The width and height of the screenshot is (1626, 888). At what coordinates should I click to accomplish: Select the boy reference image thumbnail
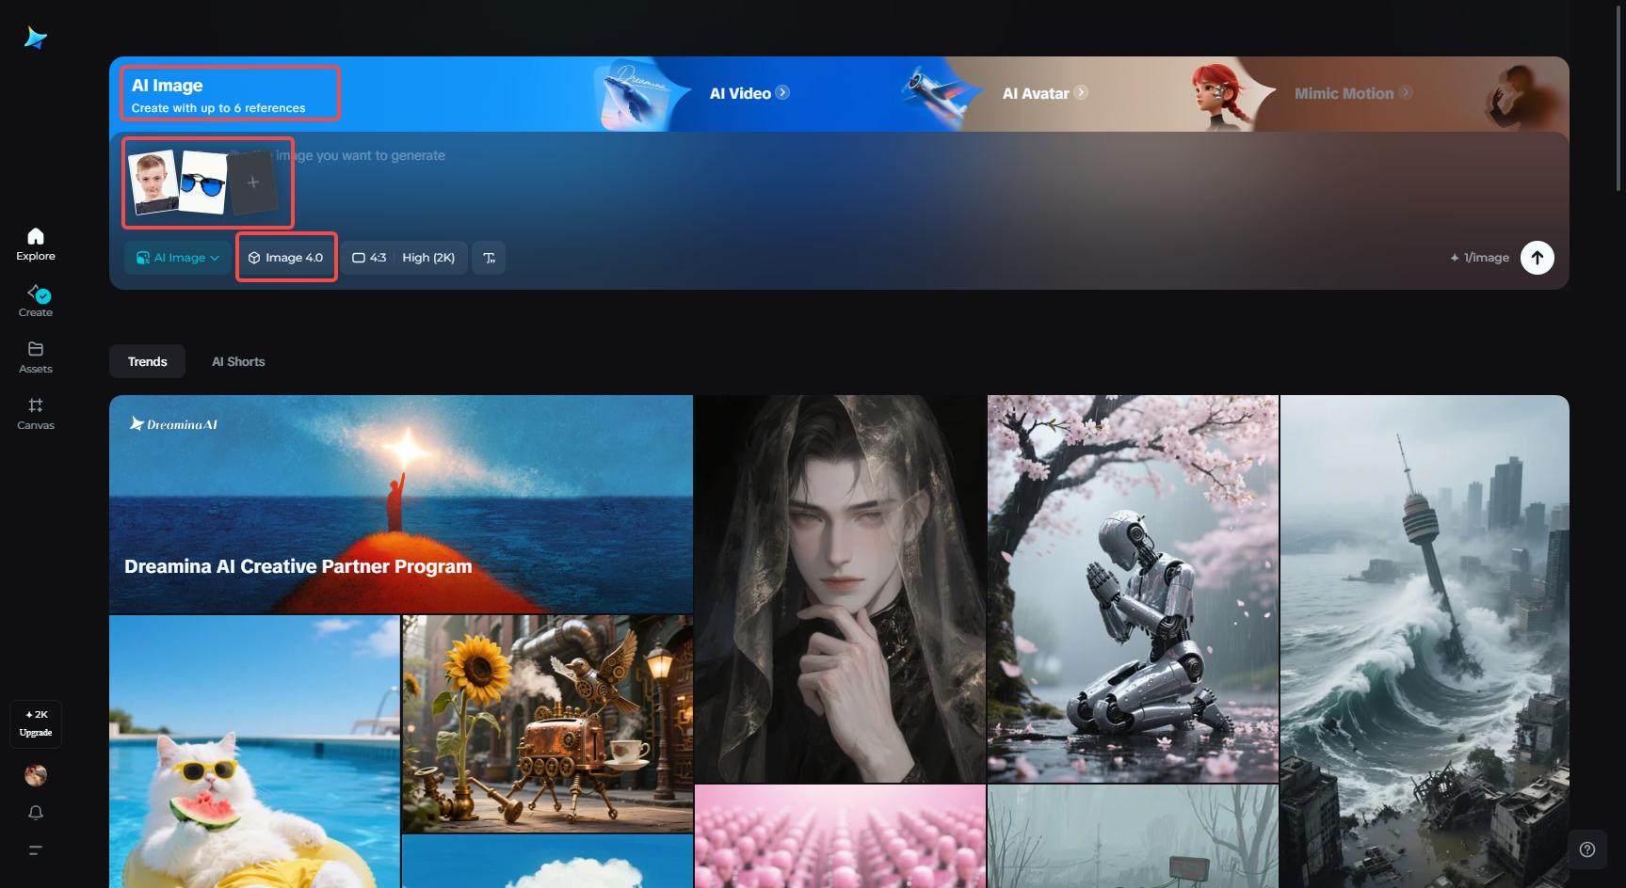click(x=153, y=181)
